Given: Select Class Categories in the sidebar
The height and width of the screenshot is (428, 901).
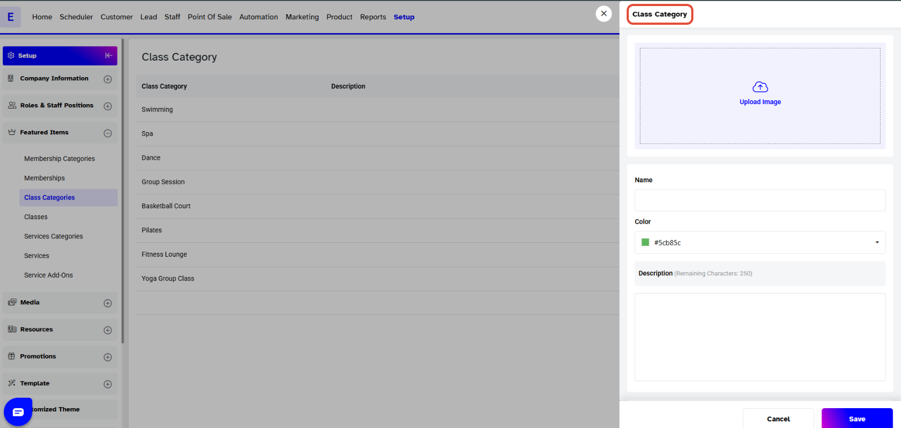Looking at the screenshot, I should 68,198.
